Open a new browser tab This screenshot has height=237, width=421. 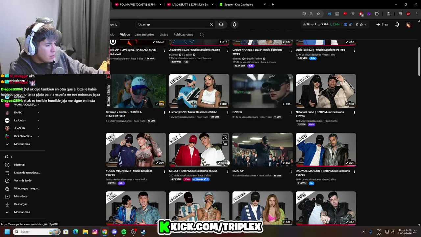point(273,5)
